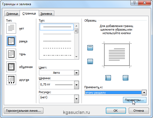Toggle the left border button in preview
This screenshot has height=118, width=153.
pos(108,78)
